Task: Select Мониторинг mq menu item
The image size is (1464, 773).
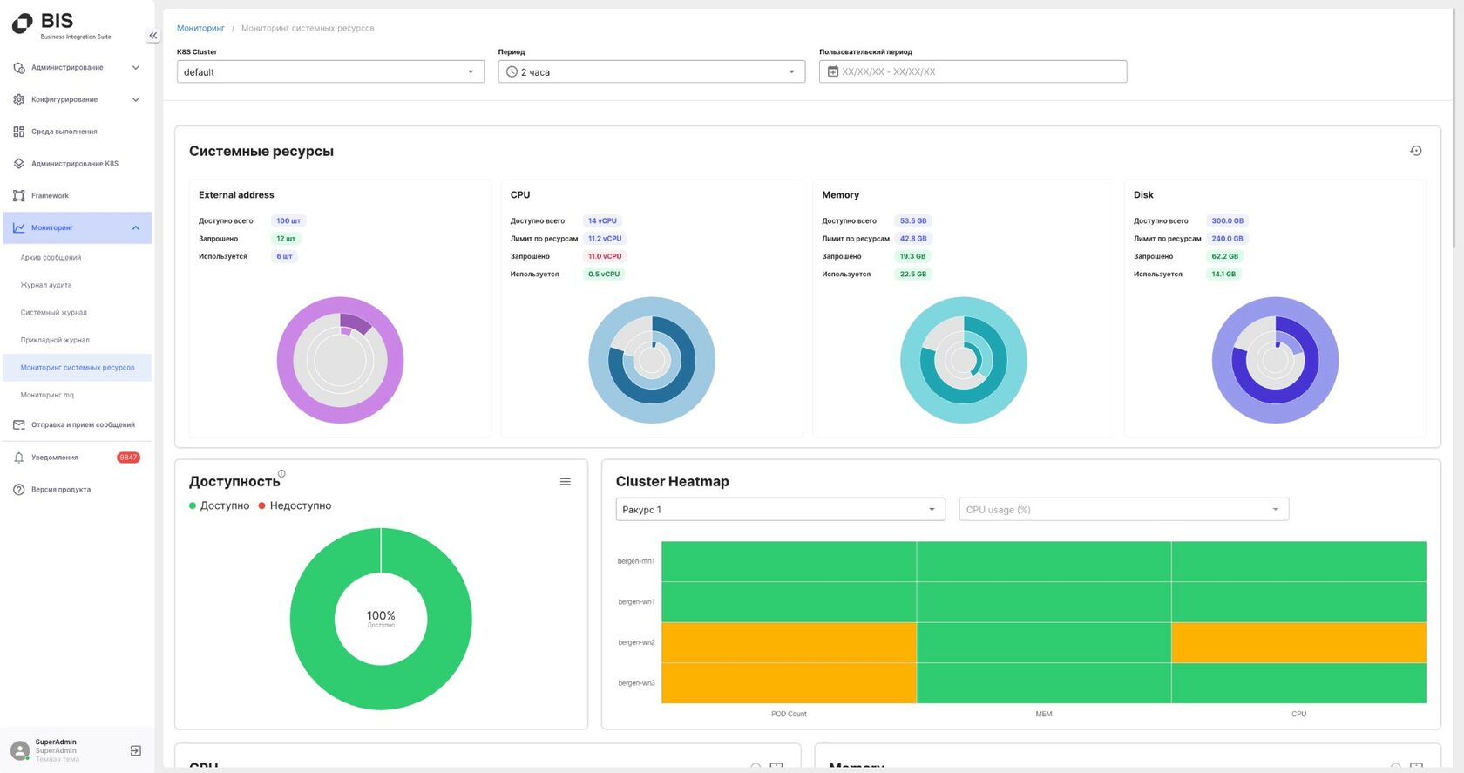Action: point(47,395)
